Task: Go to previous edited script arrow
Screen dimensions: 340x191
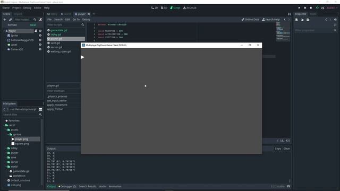Action: coord(285,20)
